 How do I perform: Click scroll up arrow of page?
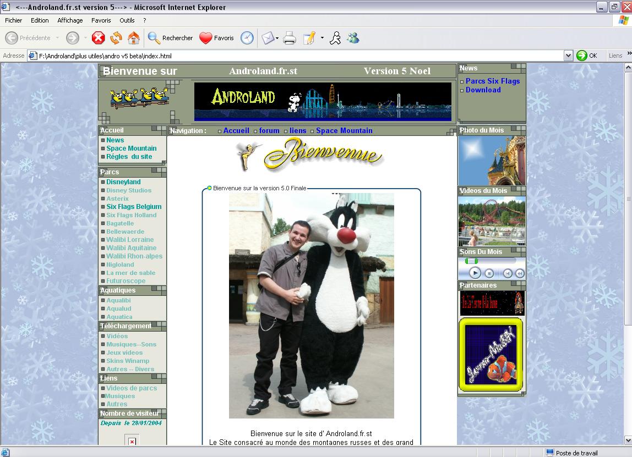click(x=628, y=68)
